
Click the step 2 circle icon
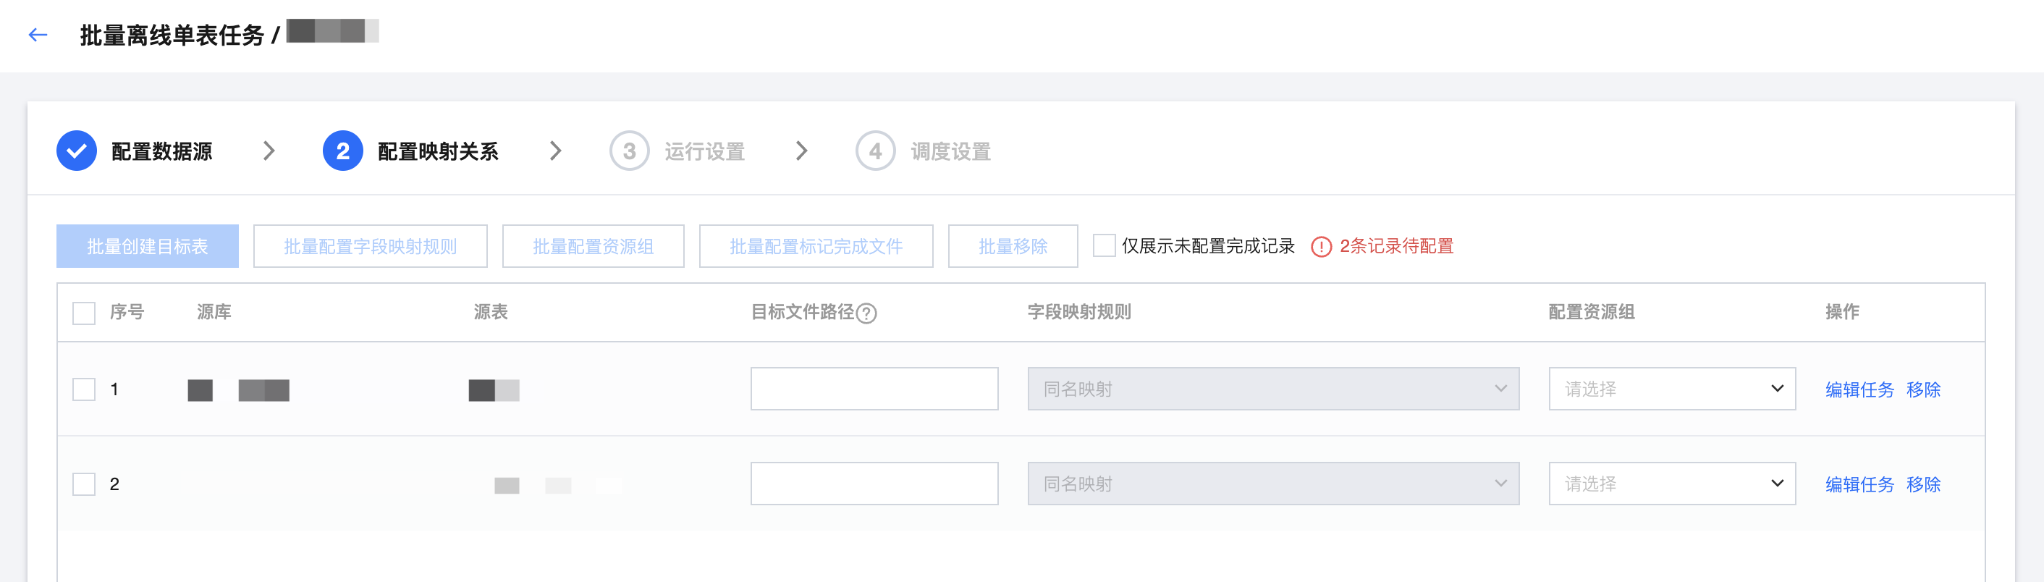pos(343,151)
